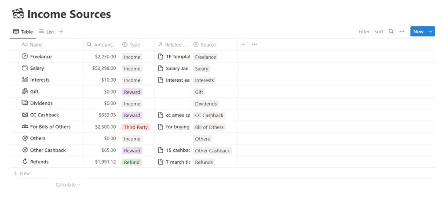The width and height of the screenshot is (442, 198).
Task: Switch to the List view tab
Action: (46, 32)
